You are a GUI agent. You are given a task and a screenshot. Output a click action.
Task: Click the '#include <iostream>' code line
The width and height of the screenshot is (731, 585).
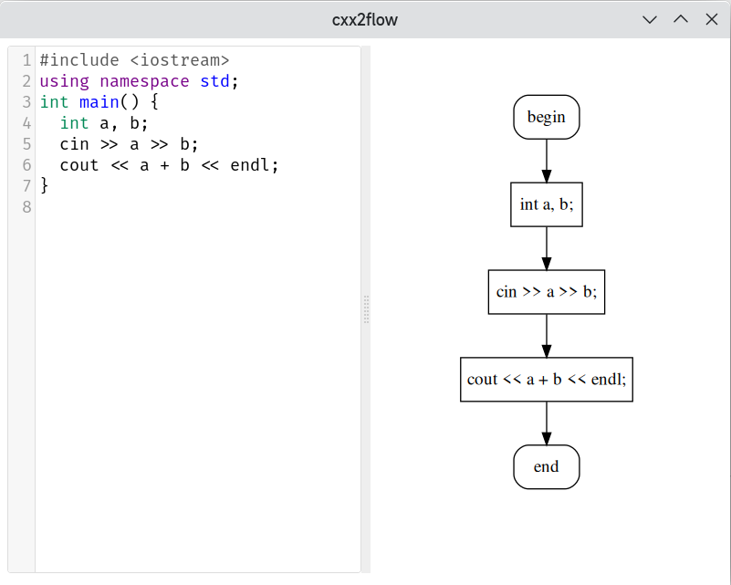tap(135, 60)
